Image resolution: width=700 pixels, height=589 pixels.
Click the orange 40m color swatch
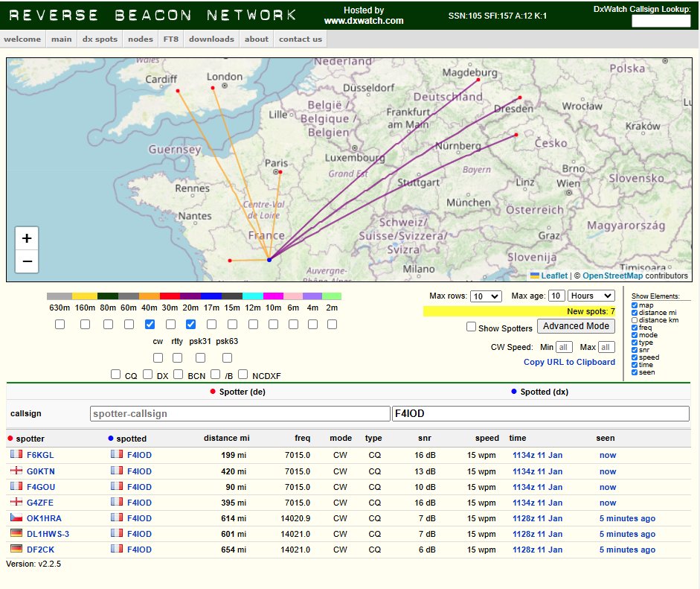pos(149,296)
